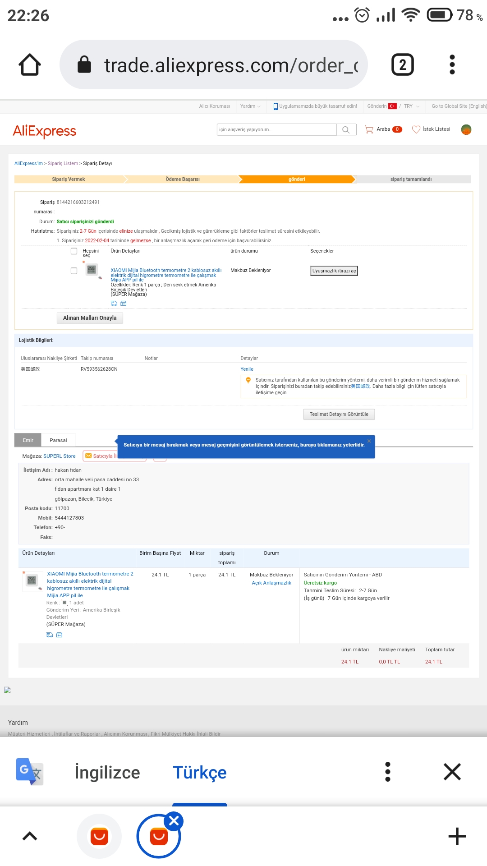Expand the tab strip with the up chevron
Screen dimensions: 487x866
click(30, 836)
